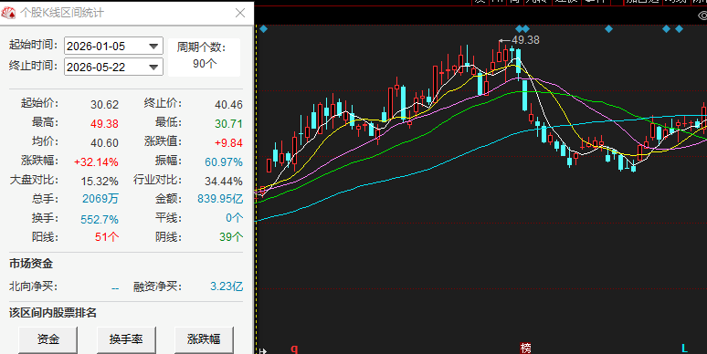Click the 起始时间 label
This screenshot has width=707, height=354.
click(x=34, y=45)
